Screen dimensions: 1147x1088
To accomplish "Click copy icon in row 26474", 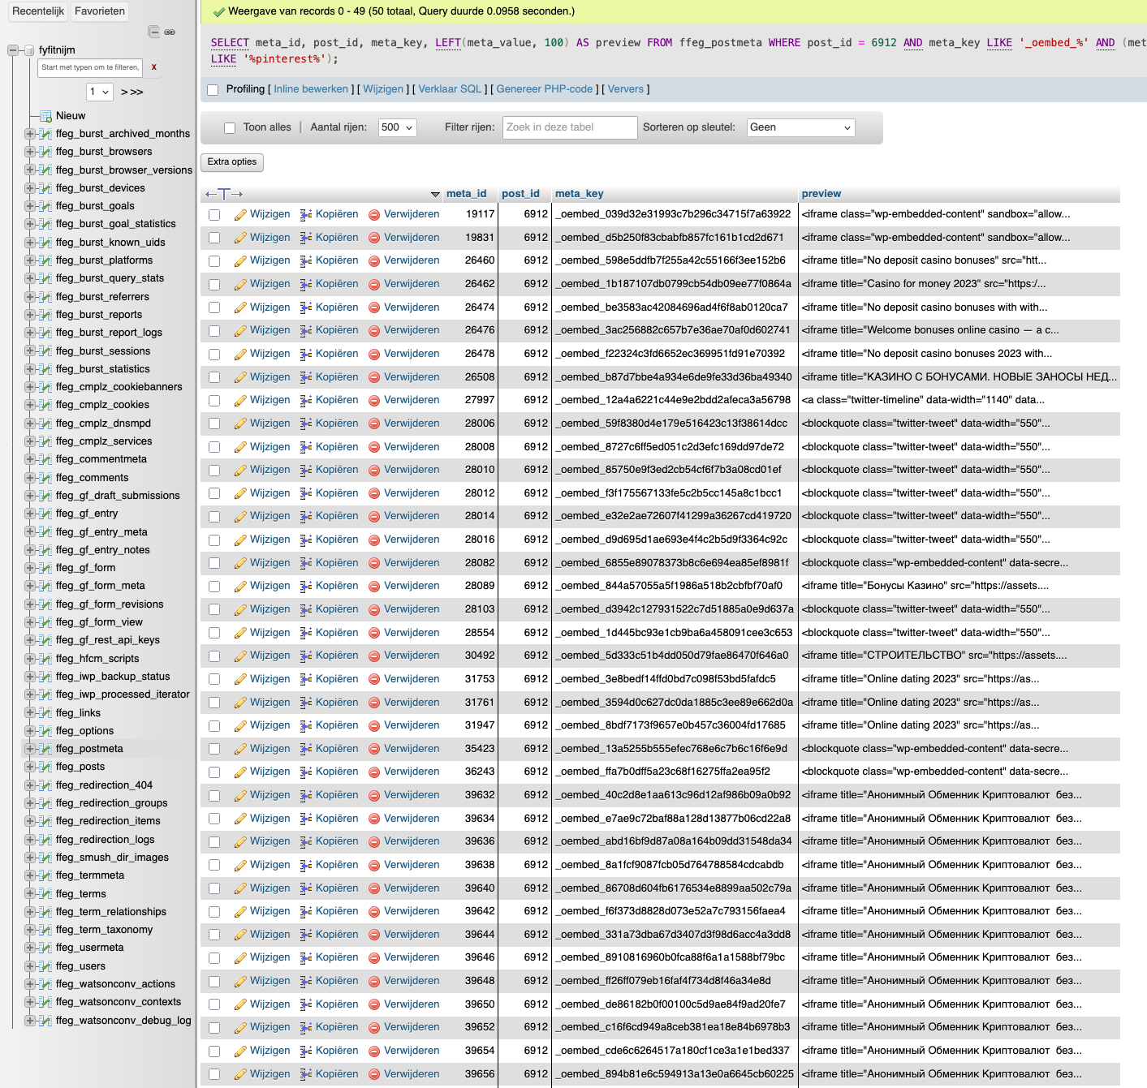I will click(x=306, y=307).
